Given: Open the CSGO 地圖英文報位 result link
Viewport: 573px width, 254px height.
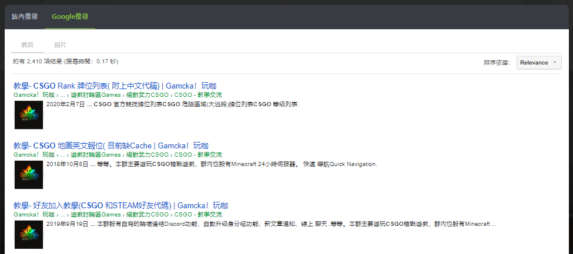Looking at the screenshot, I should [x=111, y=145].
